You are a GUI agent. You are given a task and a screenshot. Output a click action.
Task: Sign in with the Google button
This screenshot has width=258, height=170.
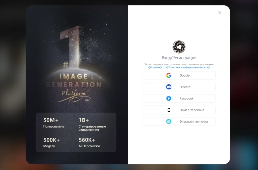point(179,75)
